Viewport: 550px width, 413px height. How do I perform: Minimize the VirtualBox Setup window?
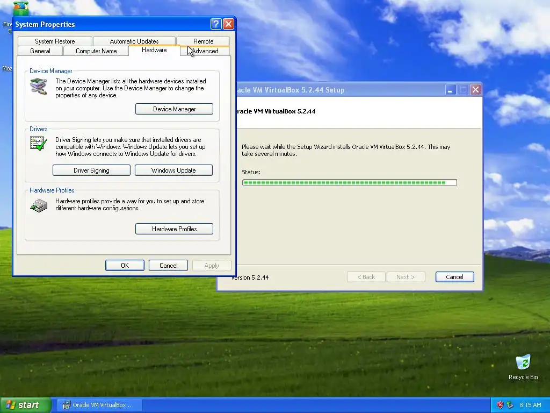point(451,90)
